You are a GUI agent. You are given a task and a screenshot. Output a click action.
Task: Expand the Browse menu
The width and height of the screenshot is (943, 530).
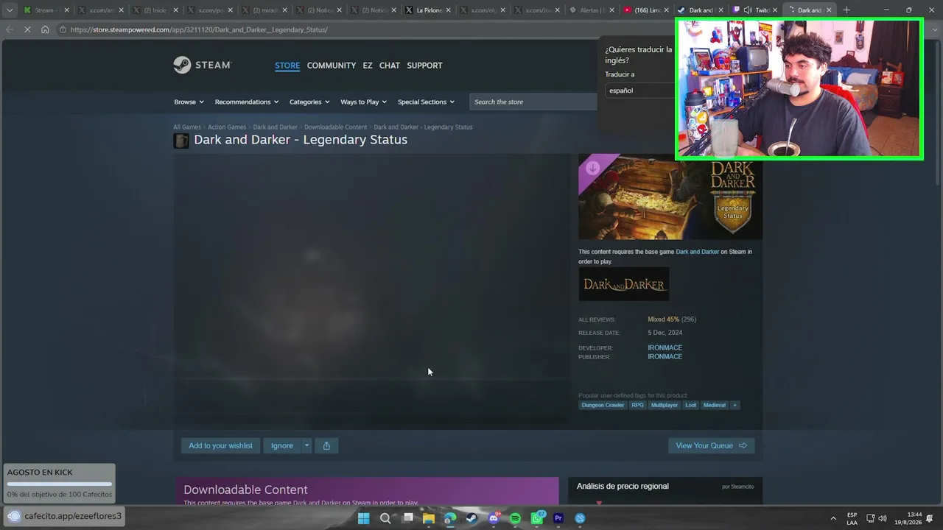[x=189, y=102]
